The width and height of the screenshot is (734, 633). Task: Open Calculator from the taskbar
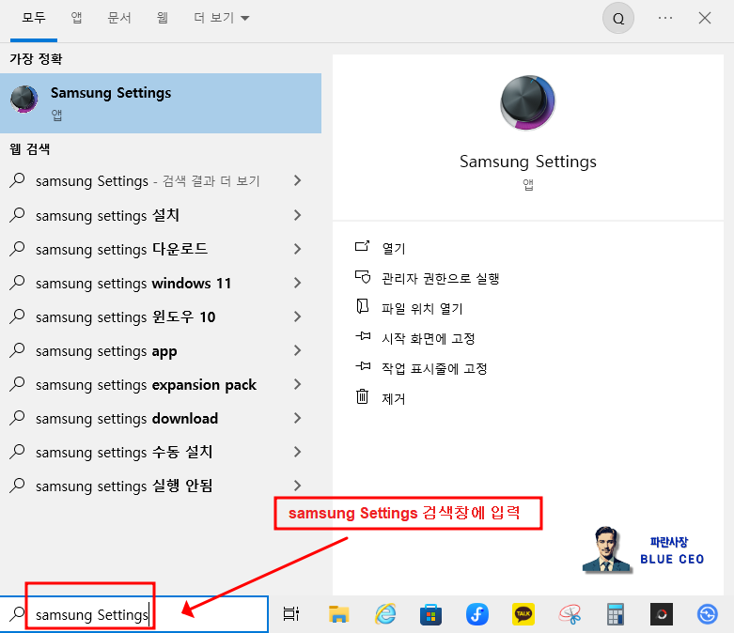click(x=615, y=614)
